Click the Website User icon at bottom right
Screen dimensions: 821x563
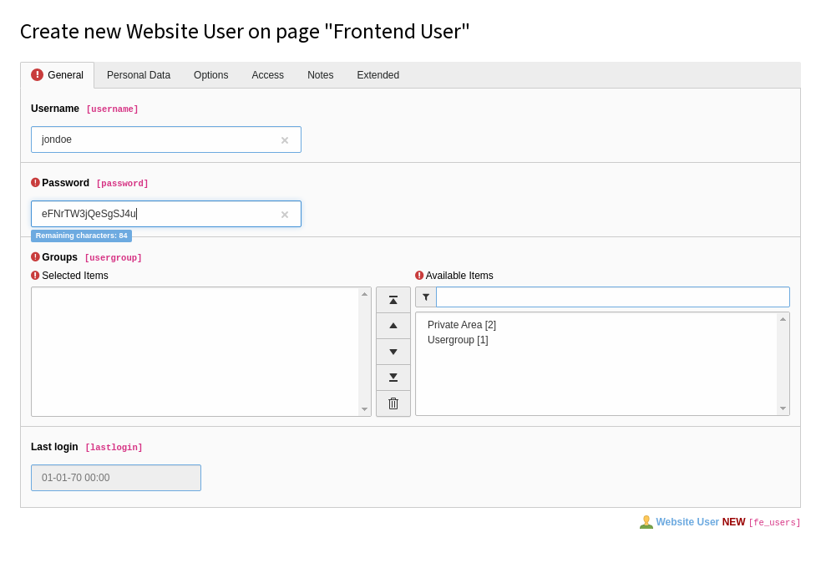pos(646,522)
